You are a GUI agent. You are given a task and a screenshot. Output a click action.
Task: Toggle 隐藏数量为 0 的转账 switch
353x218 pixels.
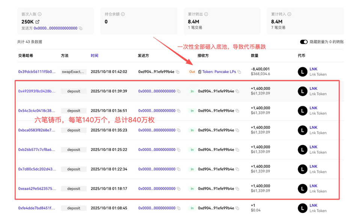tap(304, 42)
